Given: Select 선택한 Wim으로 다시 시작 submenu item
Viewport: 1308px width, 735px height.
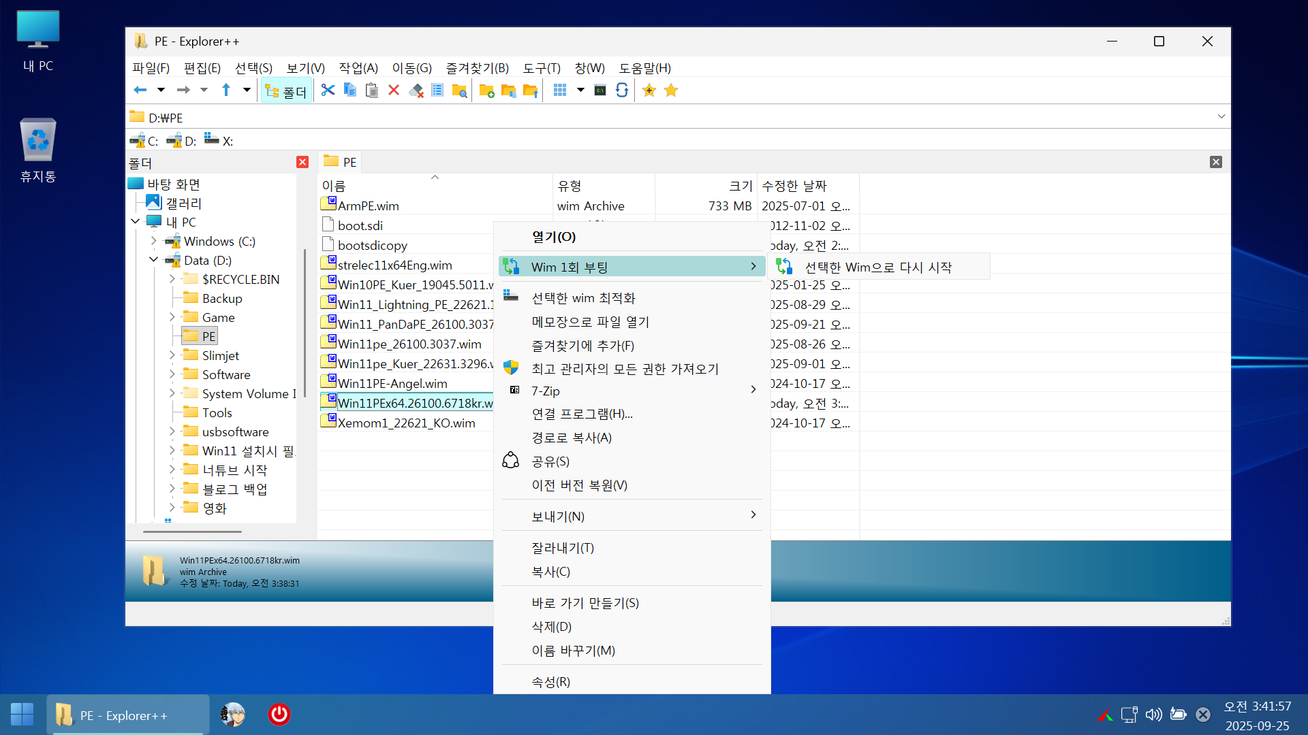Looking at the screenshot, I should coord(877,267).
